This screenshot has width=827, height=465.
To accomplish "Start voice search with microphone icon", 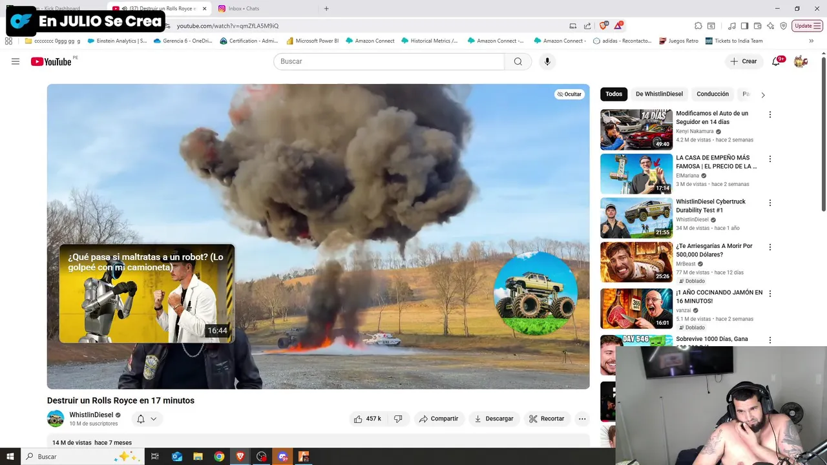I will pyautogui.click(x=547, y=61).
